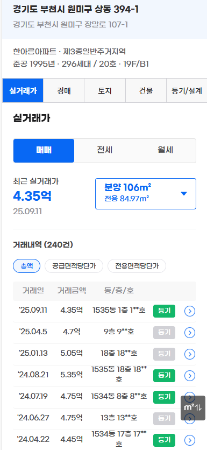
Task: Click the dropdown triangle in area selector
Action: pyautogui.click(x=184, y=194)
